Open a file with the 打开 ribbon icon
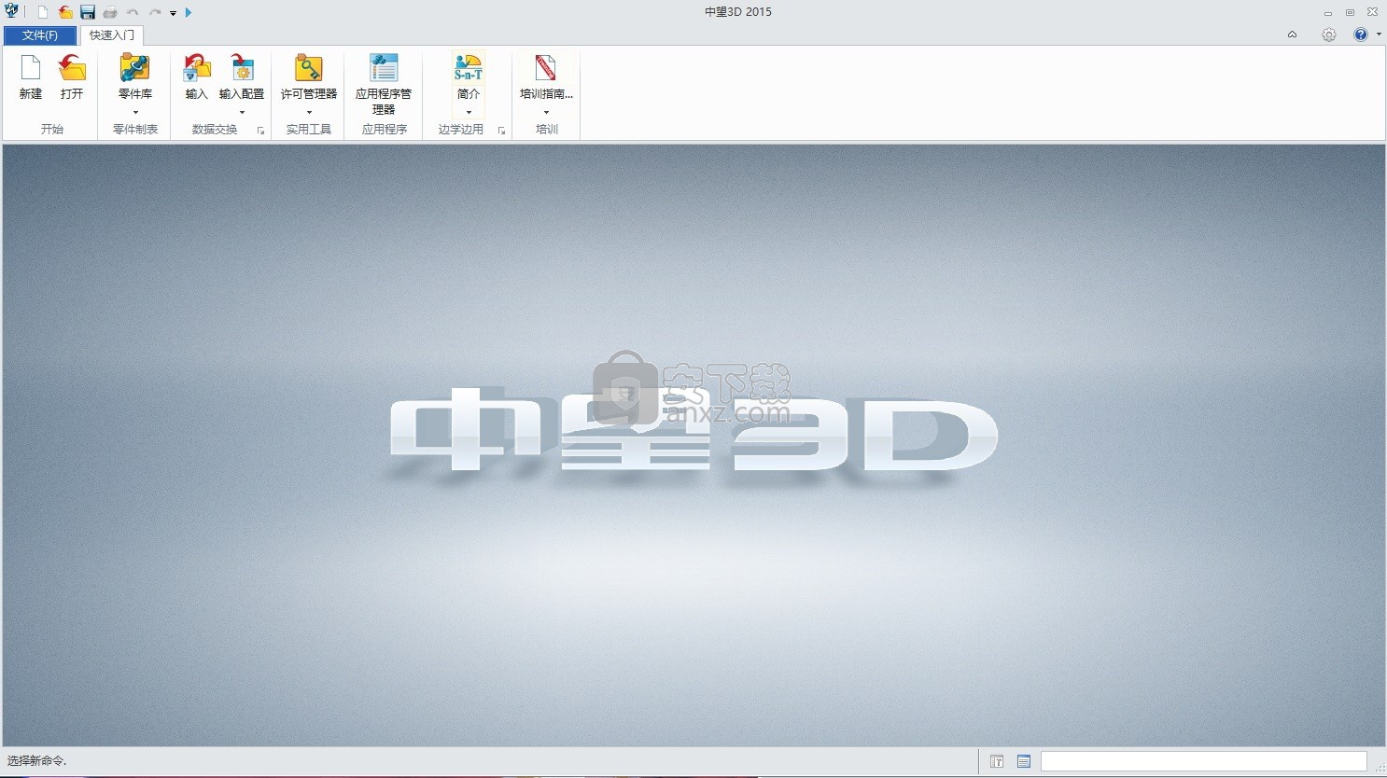Screen dimensions: 1387x778 click(72, 70)
